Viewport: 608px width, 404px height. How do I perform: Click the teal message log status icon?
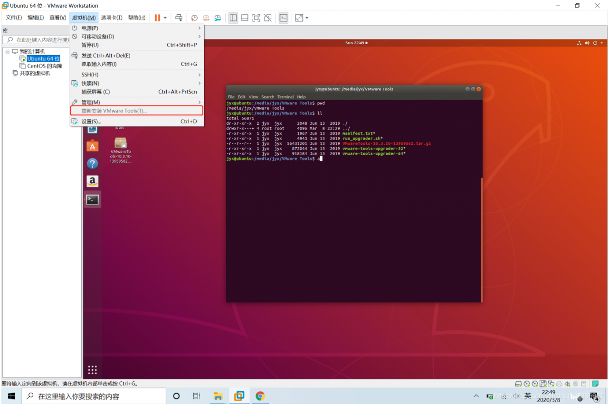[595, 384]
